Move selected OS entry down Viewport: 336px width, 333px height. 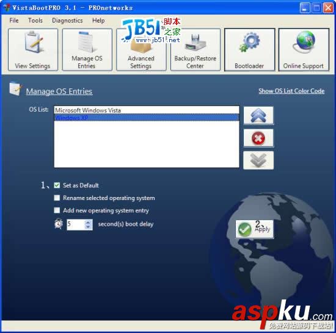pyautogui.click(x=258, y=160)
